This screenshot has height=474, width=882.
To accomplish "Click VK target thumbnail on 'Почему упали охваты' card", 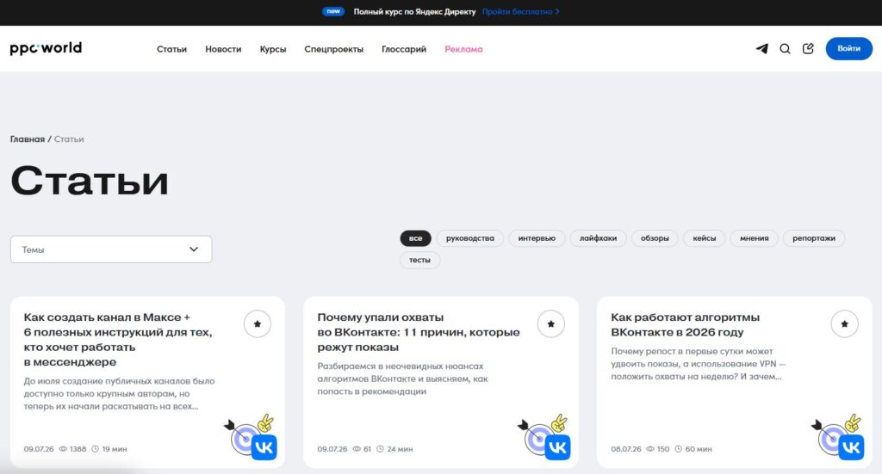I will point(544,438).
